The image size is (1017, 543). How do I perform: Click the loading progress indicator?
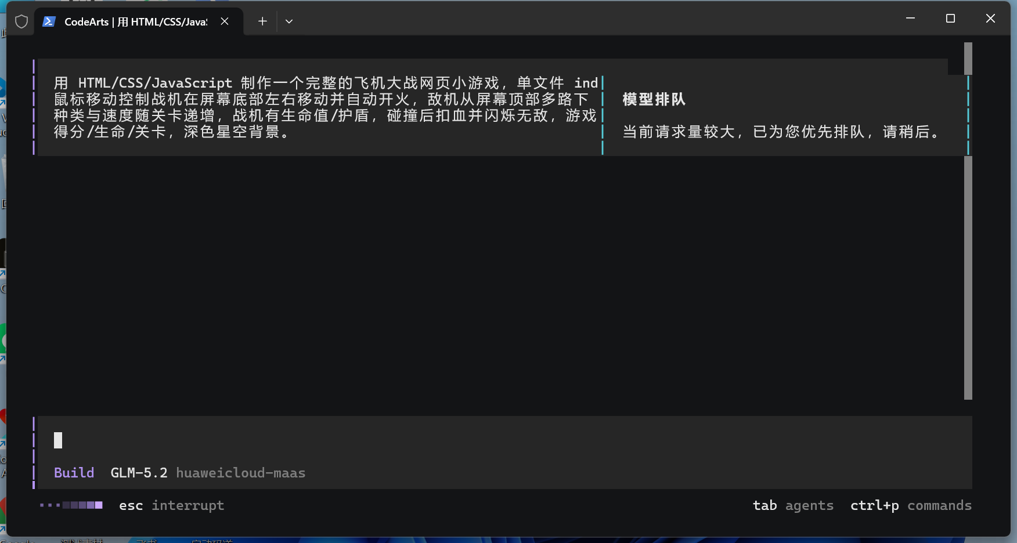click(71, 505)
